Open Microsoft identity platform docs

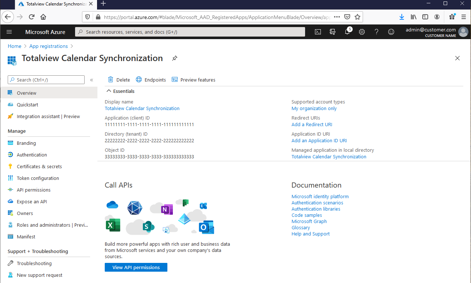click(320, 196)
